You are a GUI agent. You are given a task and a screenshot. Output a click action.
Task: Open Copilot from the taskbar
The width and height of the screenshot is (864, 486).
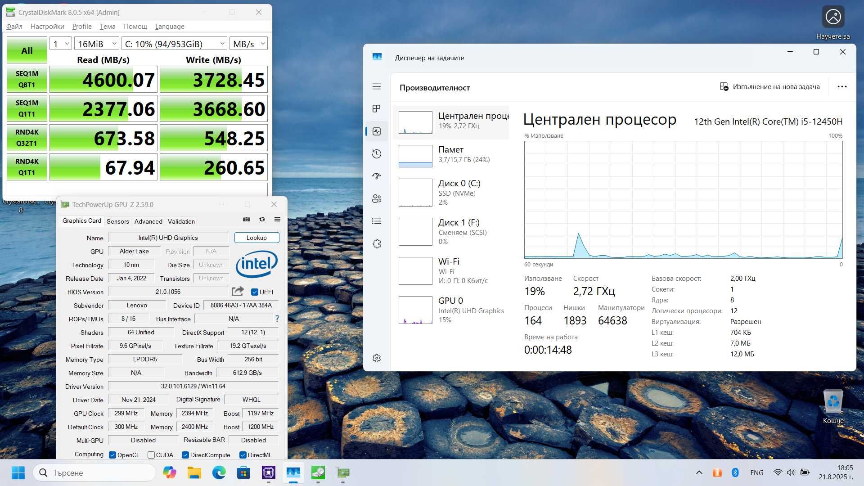170,472
